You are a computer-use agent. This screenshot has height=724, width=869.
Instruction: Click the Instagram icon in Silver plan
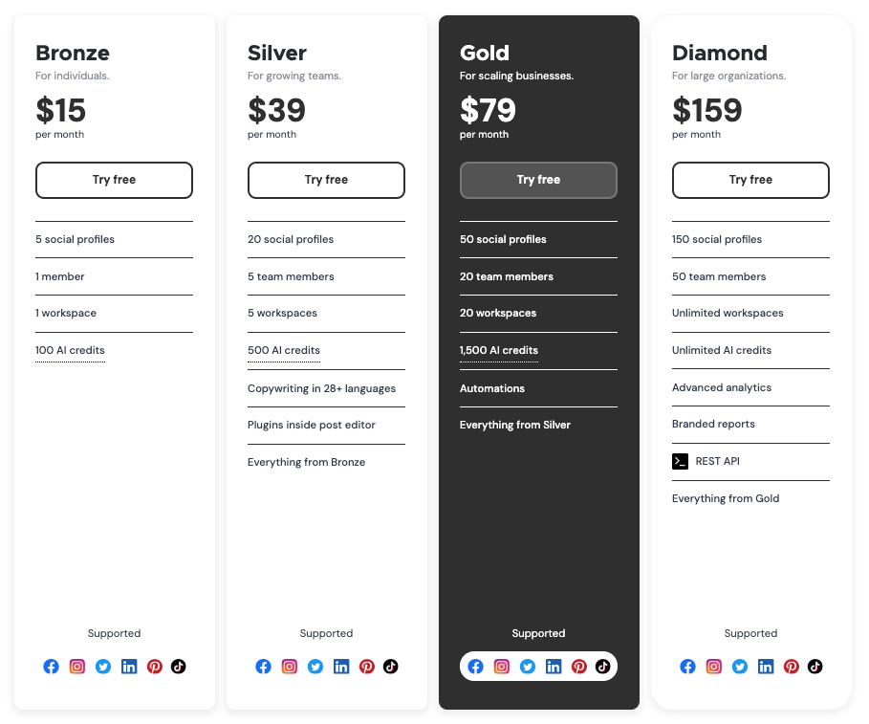tap(290, 667)
